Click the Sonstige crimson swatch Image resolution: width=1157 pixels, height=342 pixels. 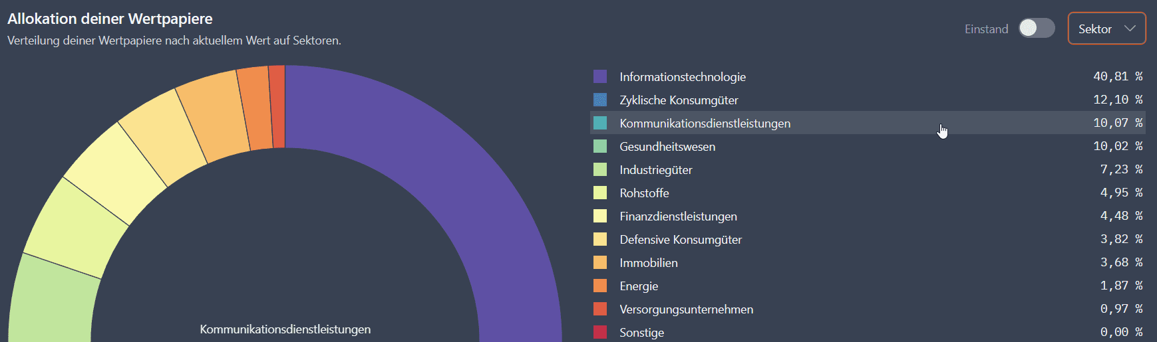coord(600,332)
